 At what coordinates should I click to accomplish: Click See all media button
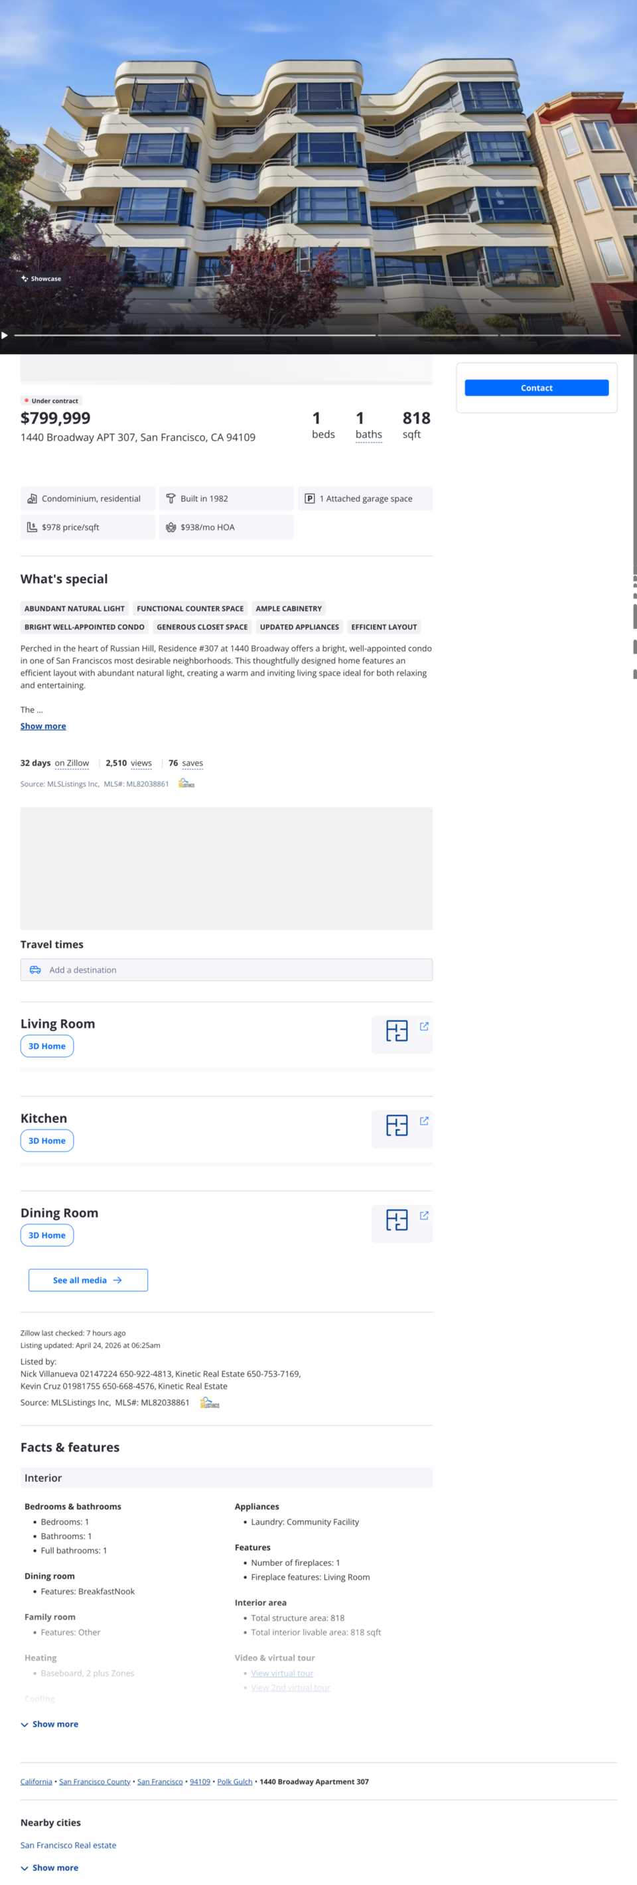(88, 1280)
